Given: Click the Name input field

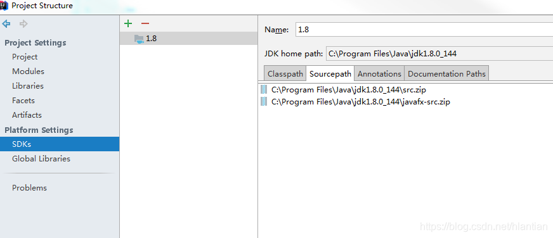Looking at the screenshot, I should [424, 30].
